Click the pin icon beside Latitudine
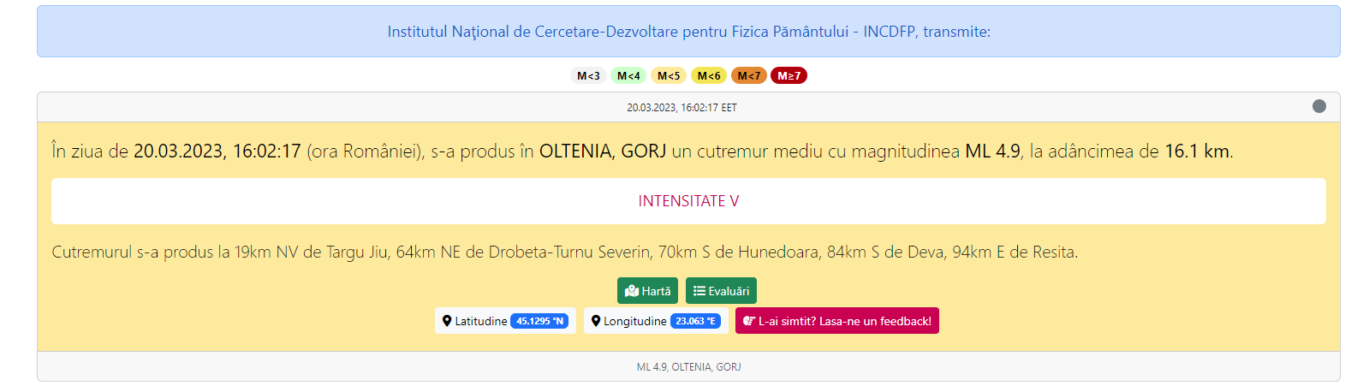Image resolution: width=1369 pixels, height=386 pixels. pyautogui.click(x=447, y=321)
